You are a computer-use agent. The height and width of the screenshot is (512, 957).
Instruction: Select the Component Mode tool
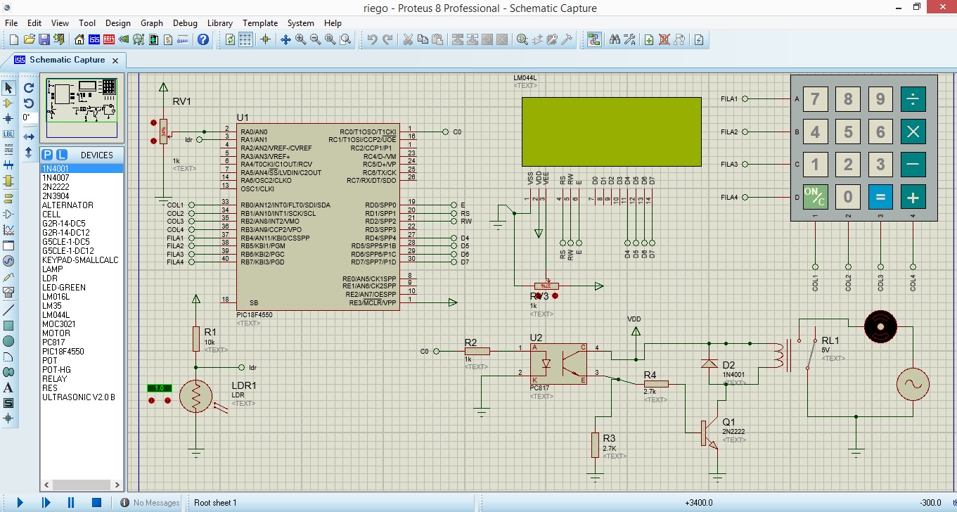8,103
